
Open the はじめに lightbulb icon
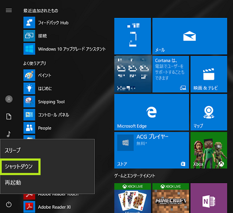coord(29,89)
